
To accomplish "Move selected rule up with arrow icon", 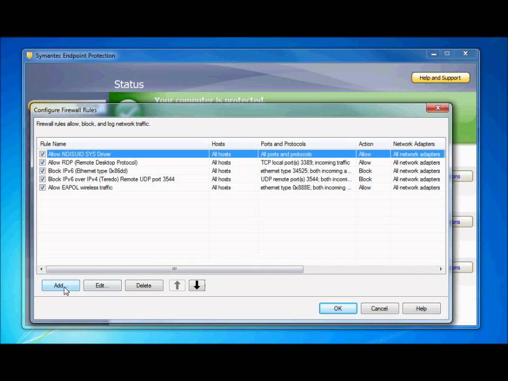I will 177,285.
